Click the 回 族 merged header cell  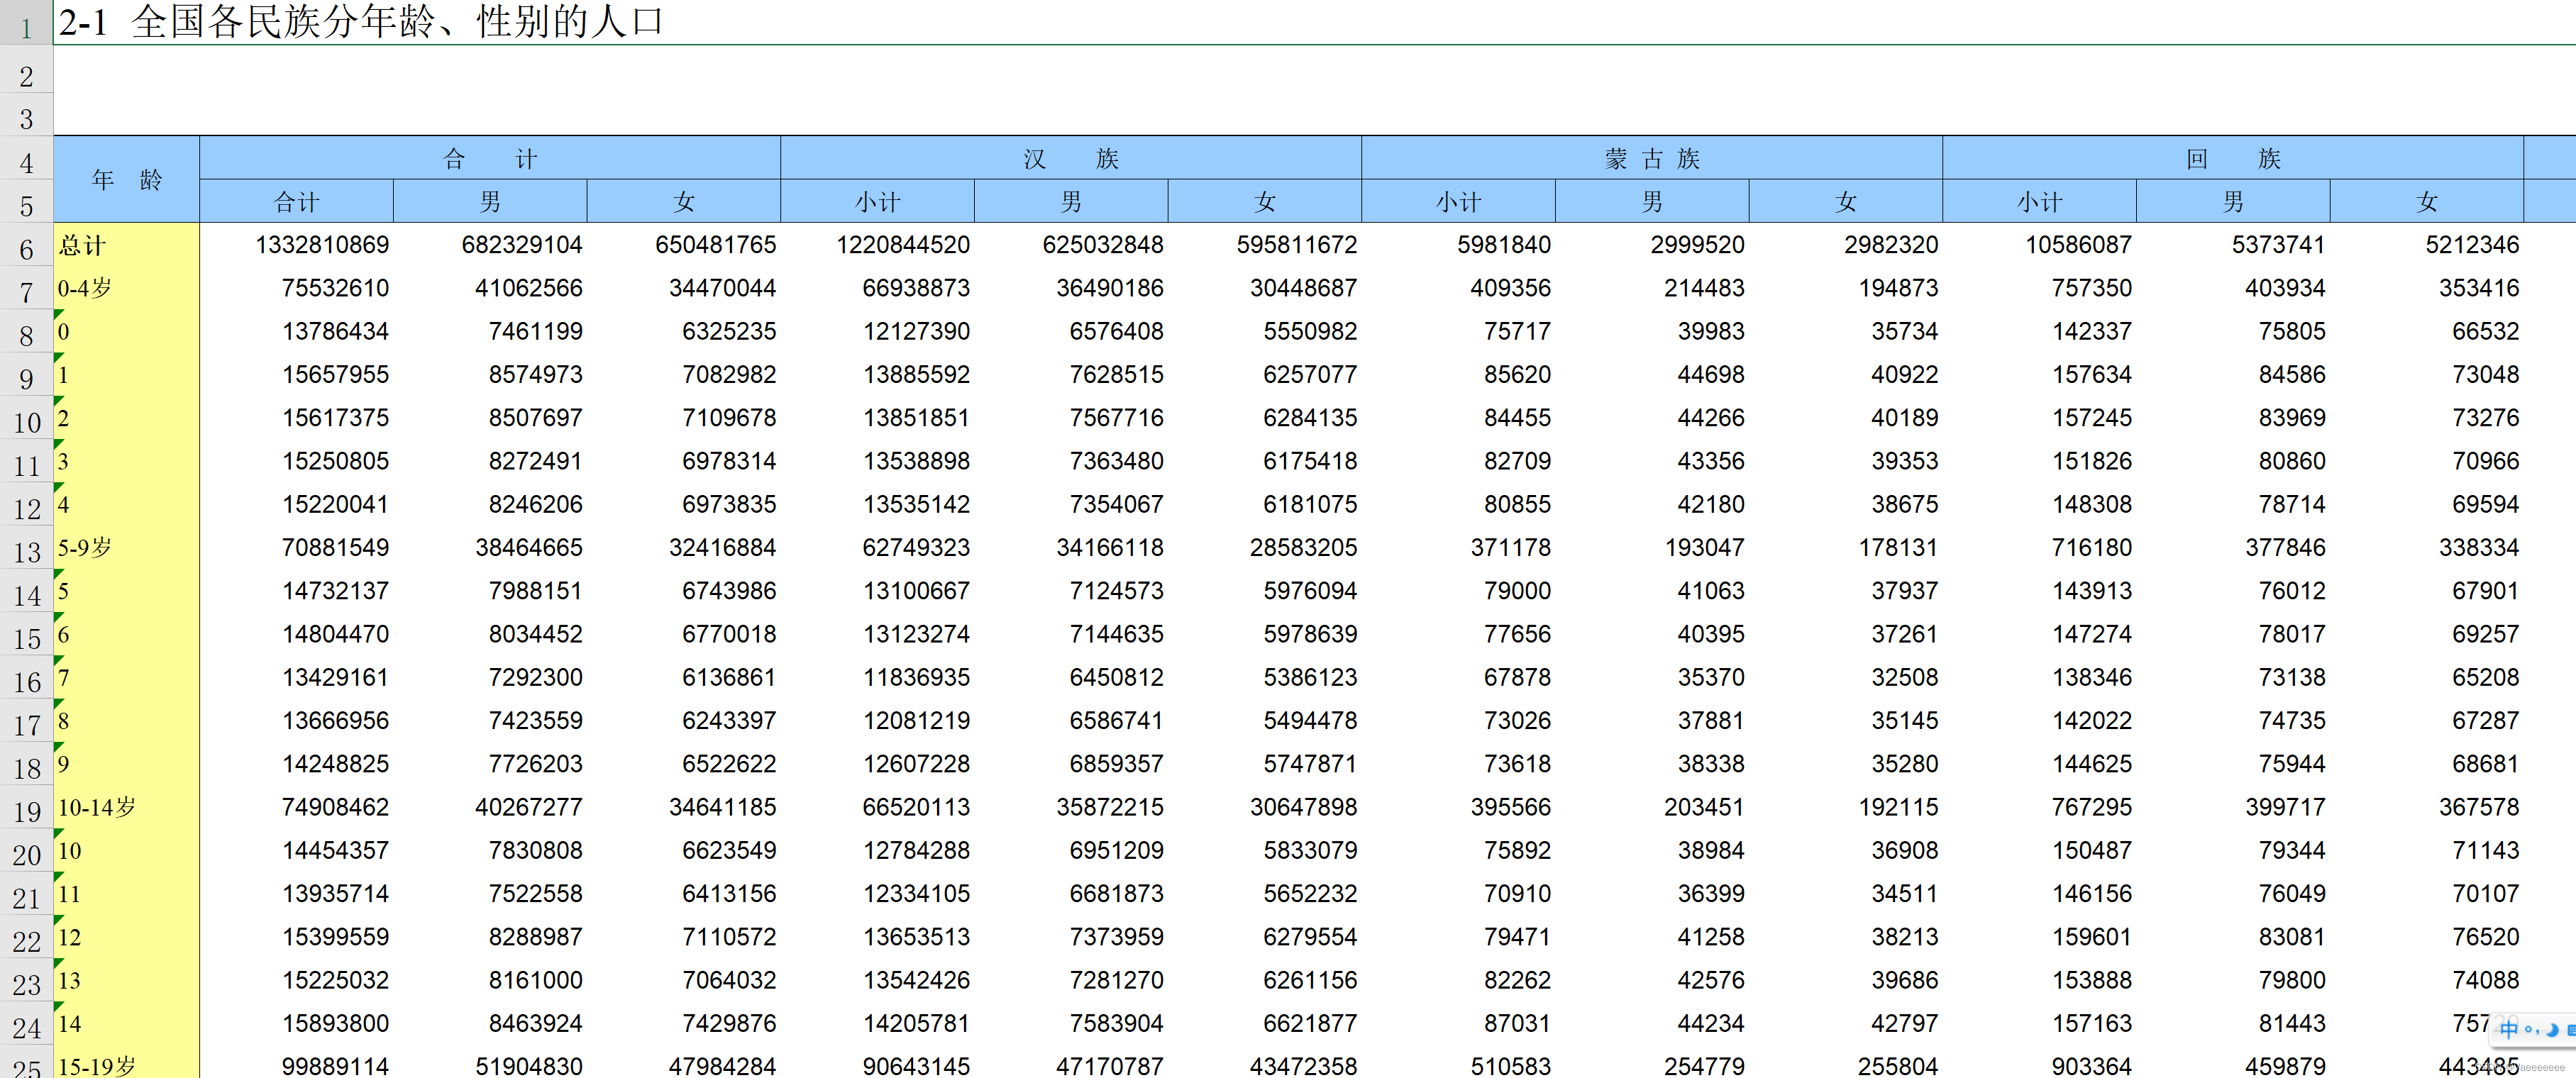(2232, 159)
